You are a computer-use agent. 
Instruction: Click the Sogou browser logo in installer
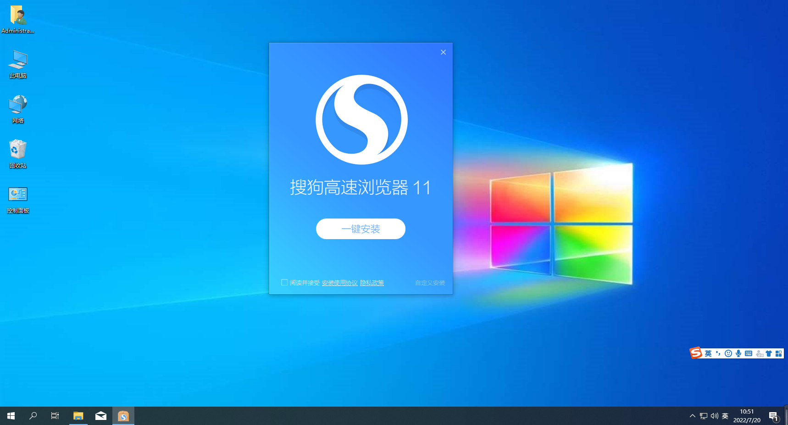point(361,119)
